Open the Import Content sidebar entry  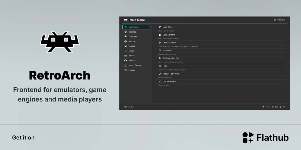point(136,65)
